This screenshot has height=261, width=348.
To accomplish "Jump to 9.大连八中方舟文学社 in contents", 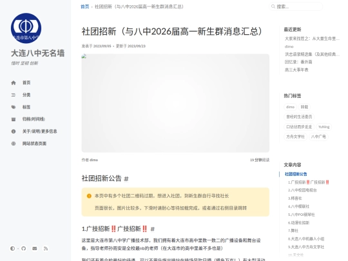I will coord(306,247).
